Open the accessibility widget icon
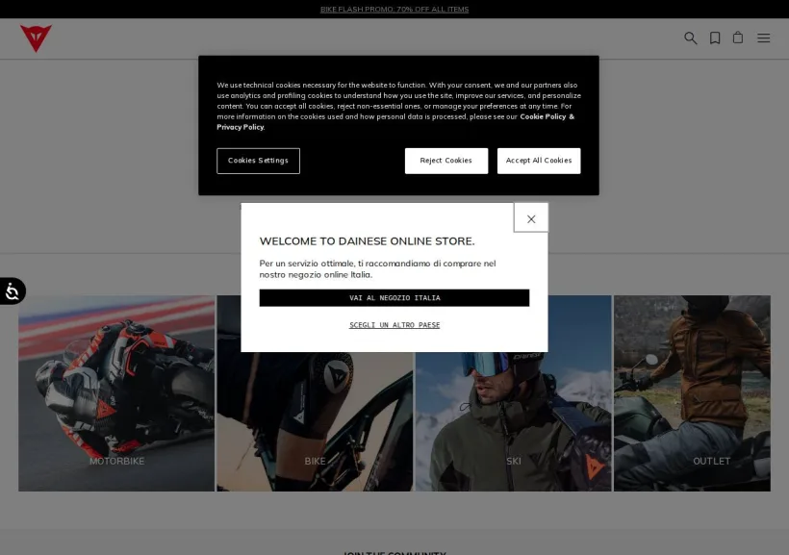 [x=13, y=290]
